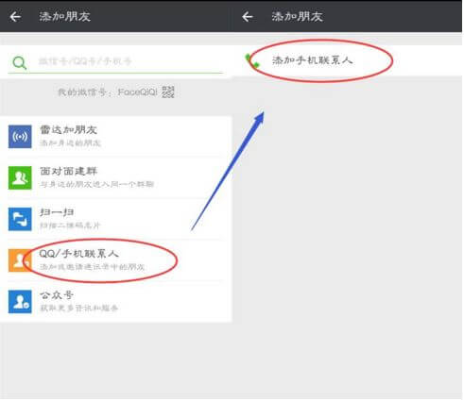Viewport: 464px width, 401px height.
Task: Open the blue 公众号 account icon
Action: pyautogui.click(x=20, y=302)
